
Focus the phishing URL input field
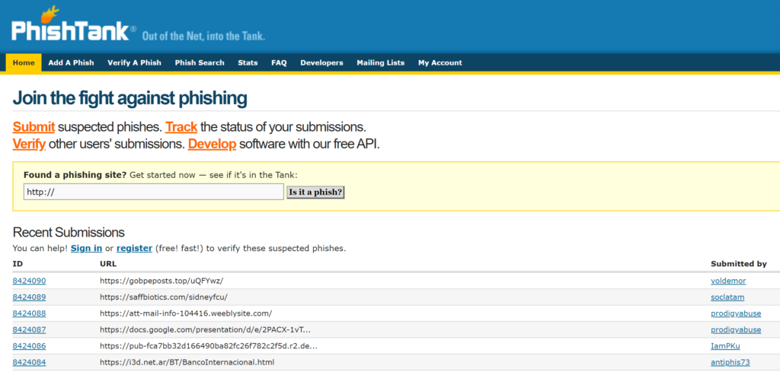(154, 192)
